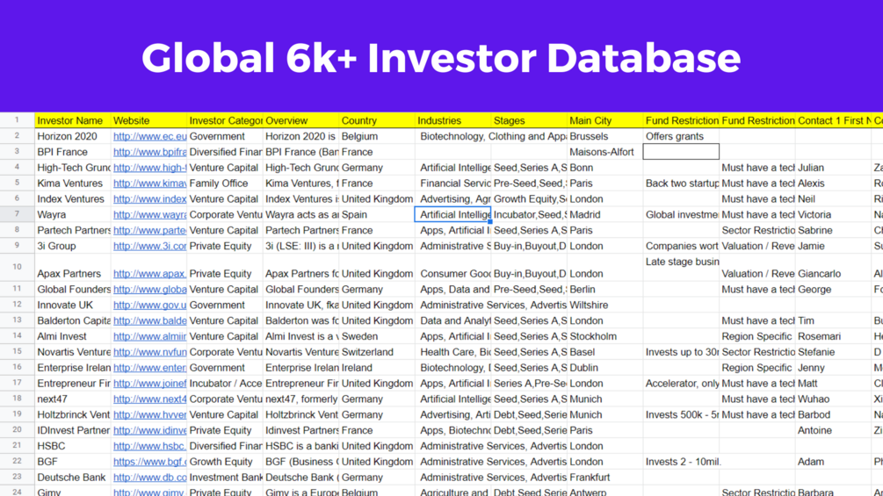Select the Brussels city cell
Viewport: 883px width, 496px height.
click(x=604, y=136)
